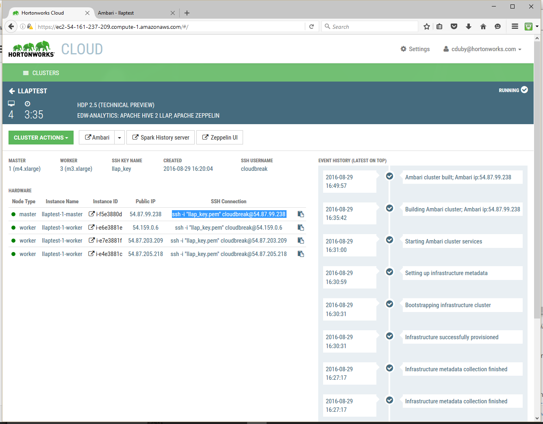
Task: Copy the SSH connection for llaptest-1-master
Action: (x=301, y=214)
